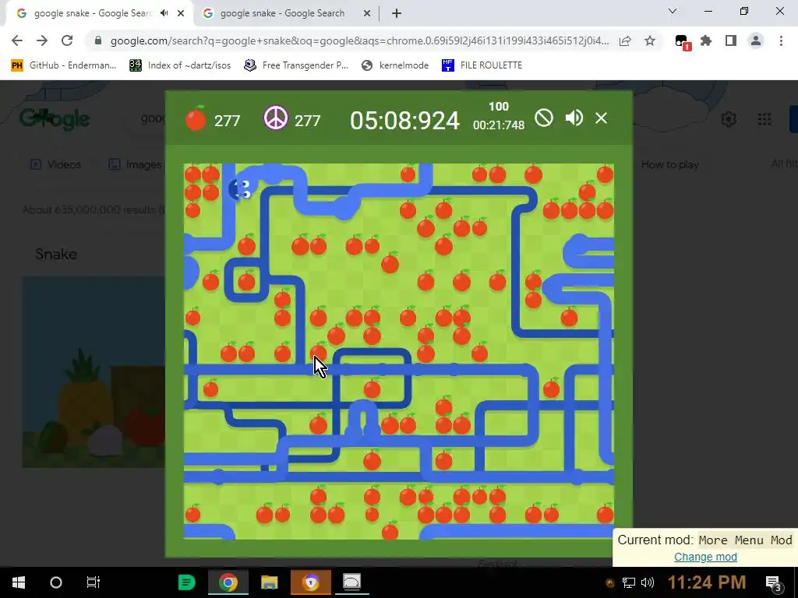Click the Google logo on search page
The height and width of the screenshot is (598, 798).
[55, 120]
